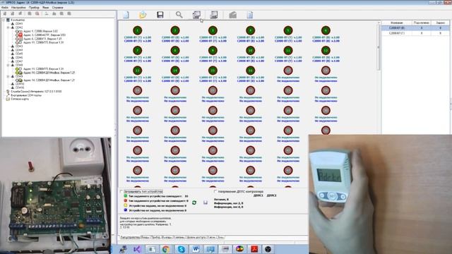452x254 pixels.
Task: Open the Справка menu
Action: coord(58,8)
